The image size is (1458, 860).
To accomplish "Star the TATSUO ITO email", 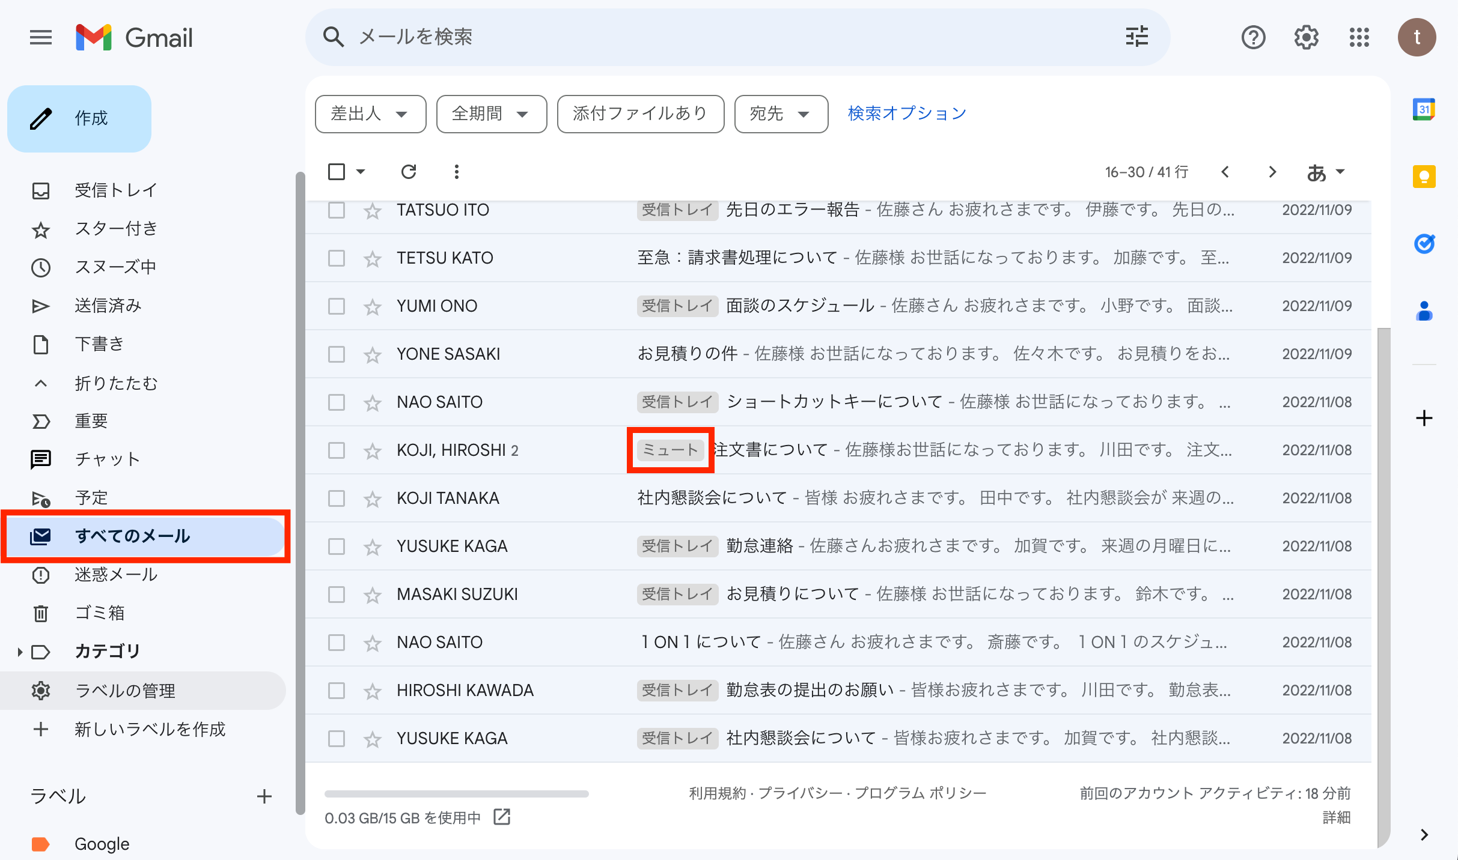I will [x=373, y=210].
